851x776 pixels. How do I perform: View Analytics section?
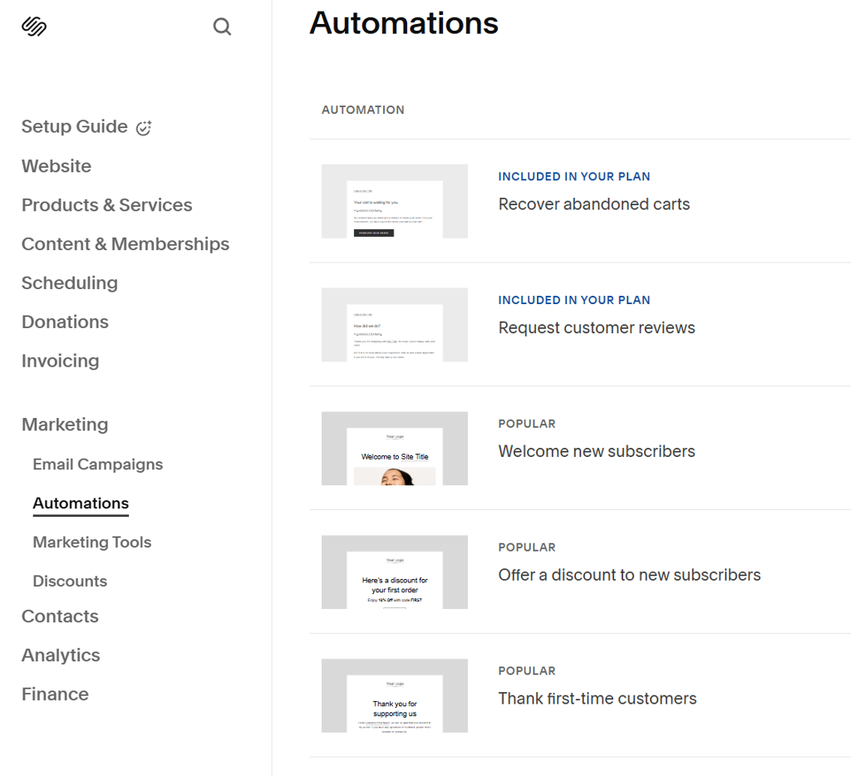coord(61,656)
